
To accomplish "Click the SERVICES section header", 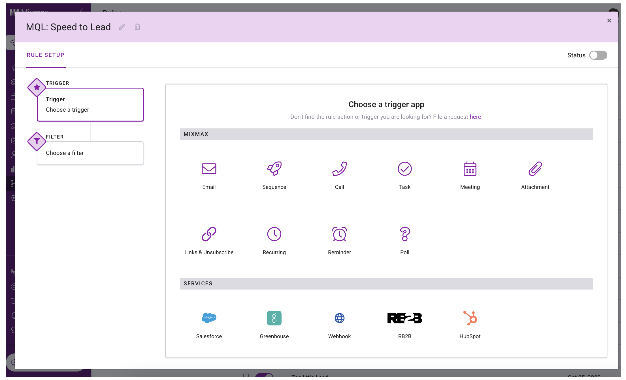I will click(x=386, y=283).
